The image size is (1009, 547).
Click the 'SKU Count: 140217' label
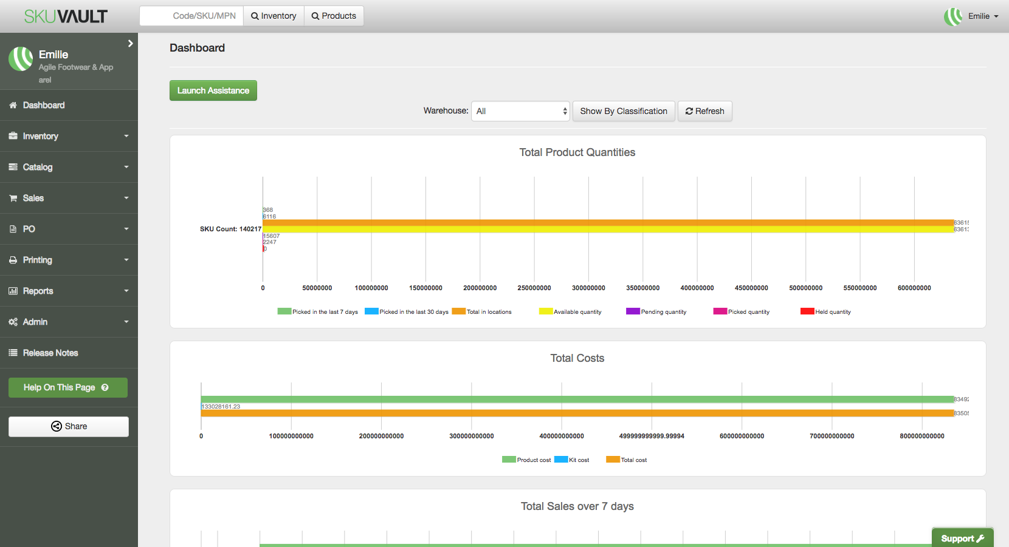(x=230, y=229)
